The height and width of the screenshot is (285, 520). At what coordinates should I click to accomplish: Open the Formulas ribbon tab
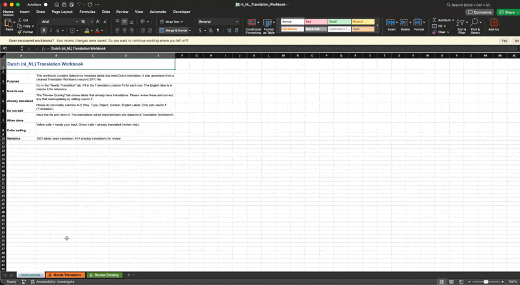(87, 12)
